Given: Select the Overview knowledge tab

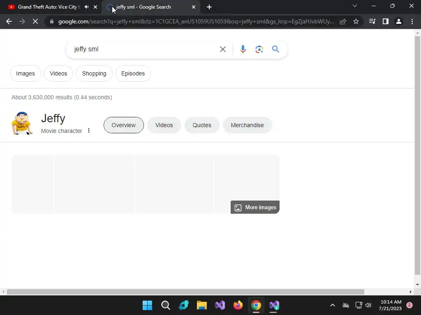Looking at the screenshot, I should point(123,125).
